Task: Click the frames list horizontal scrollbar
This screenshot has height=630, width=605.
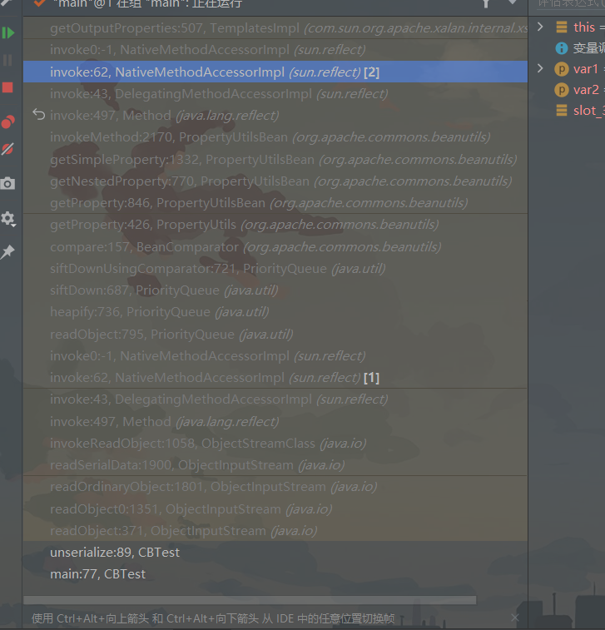Action: [250, 600]
